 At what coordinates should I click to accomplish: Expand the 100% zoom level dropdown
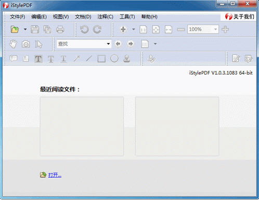(215, 29)
